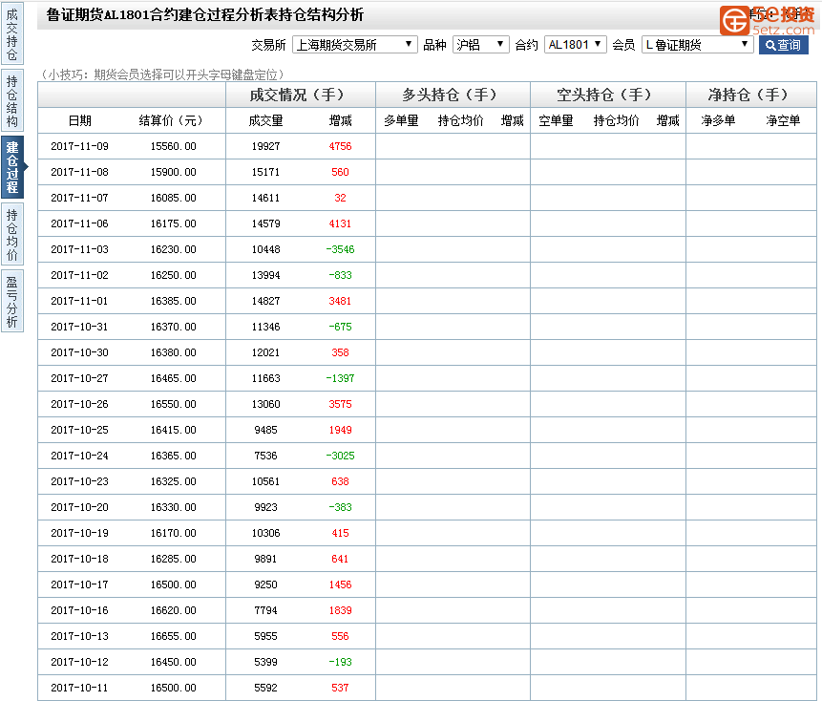Image resolution: width=822 pixels, height=701 pixels.
Task: Select the date 2017-10-31 cell
Action: 79,327
